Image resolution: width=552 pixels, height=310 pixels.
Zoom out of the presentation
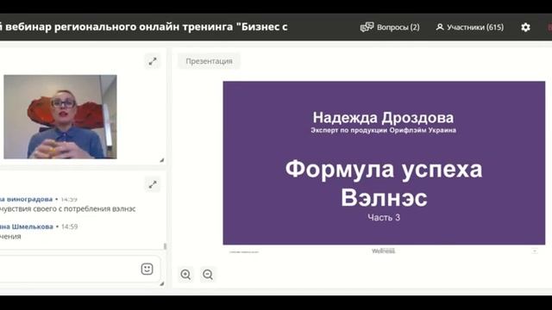pyautogui.click(x=208, y=274)
